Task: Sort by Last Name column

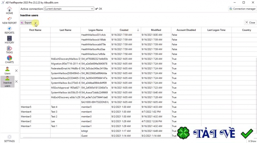Action: (x=66, y=30)
